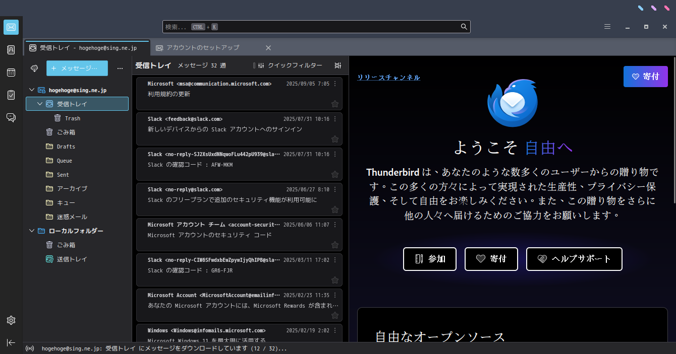
Task: Collapse the hogehoge@sing.ne.jp account tree
Action: (x=32, y=90)
